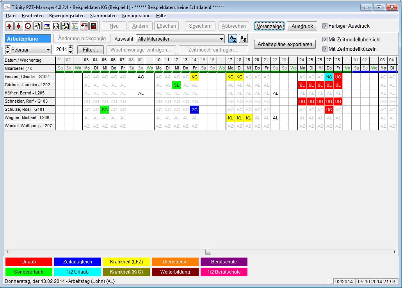Sort employees alphabetically with A-Z button
This screenshot has width=402, height=288.
point(233,39)
